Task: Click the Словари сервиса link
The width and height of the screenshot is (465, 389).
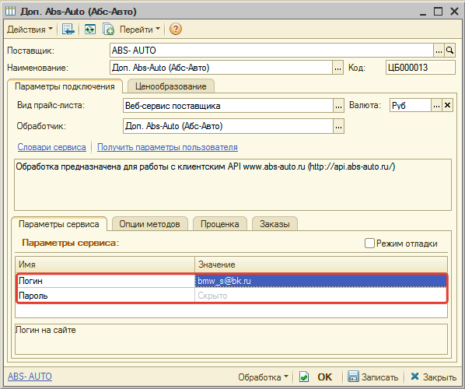Action: tap(51, 147)
